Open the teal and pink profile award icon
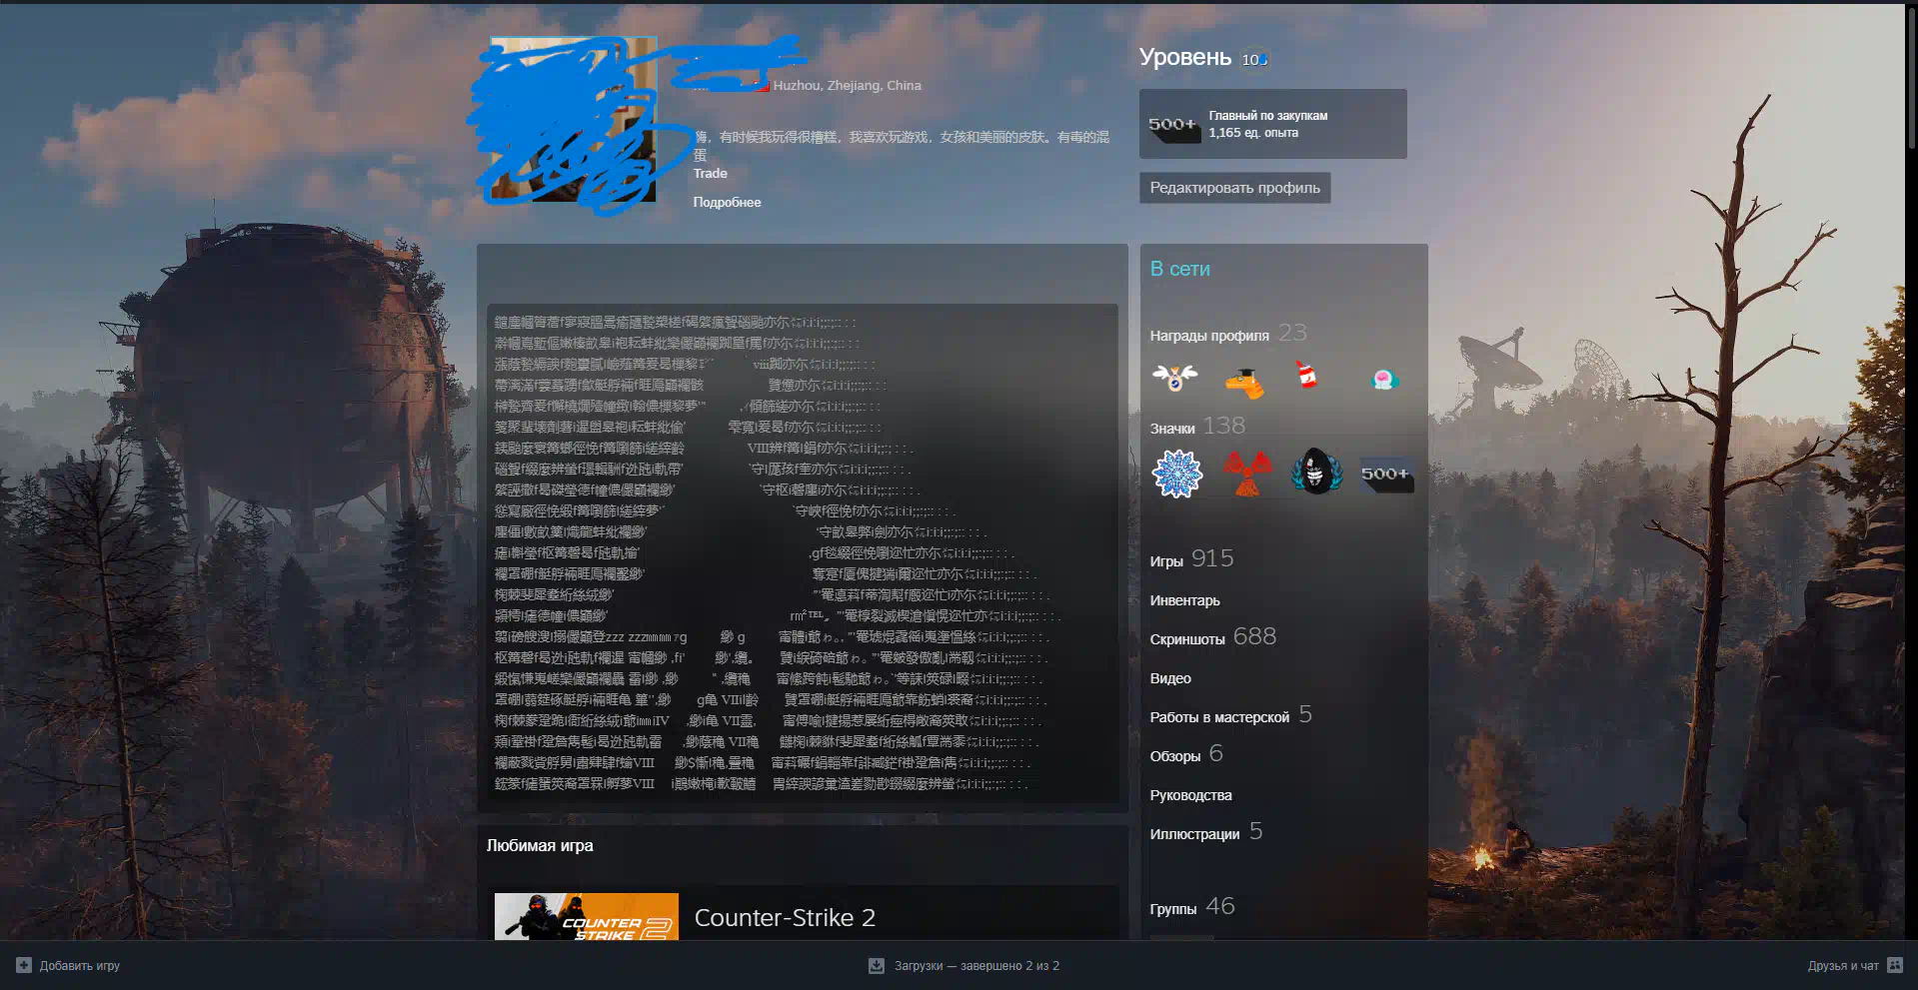Viewport: 1918px width, 990px height. coord(1383,379)
